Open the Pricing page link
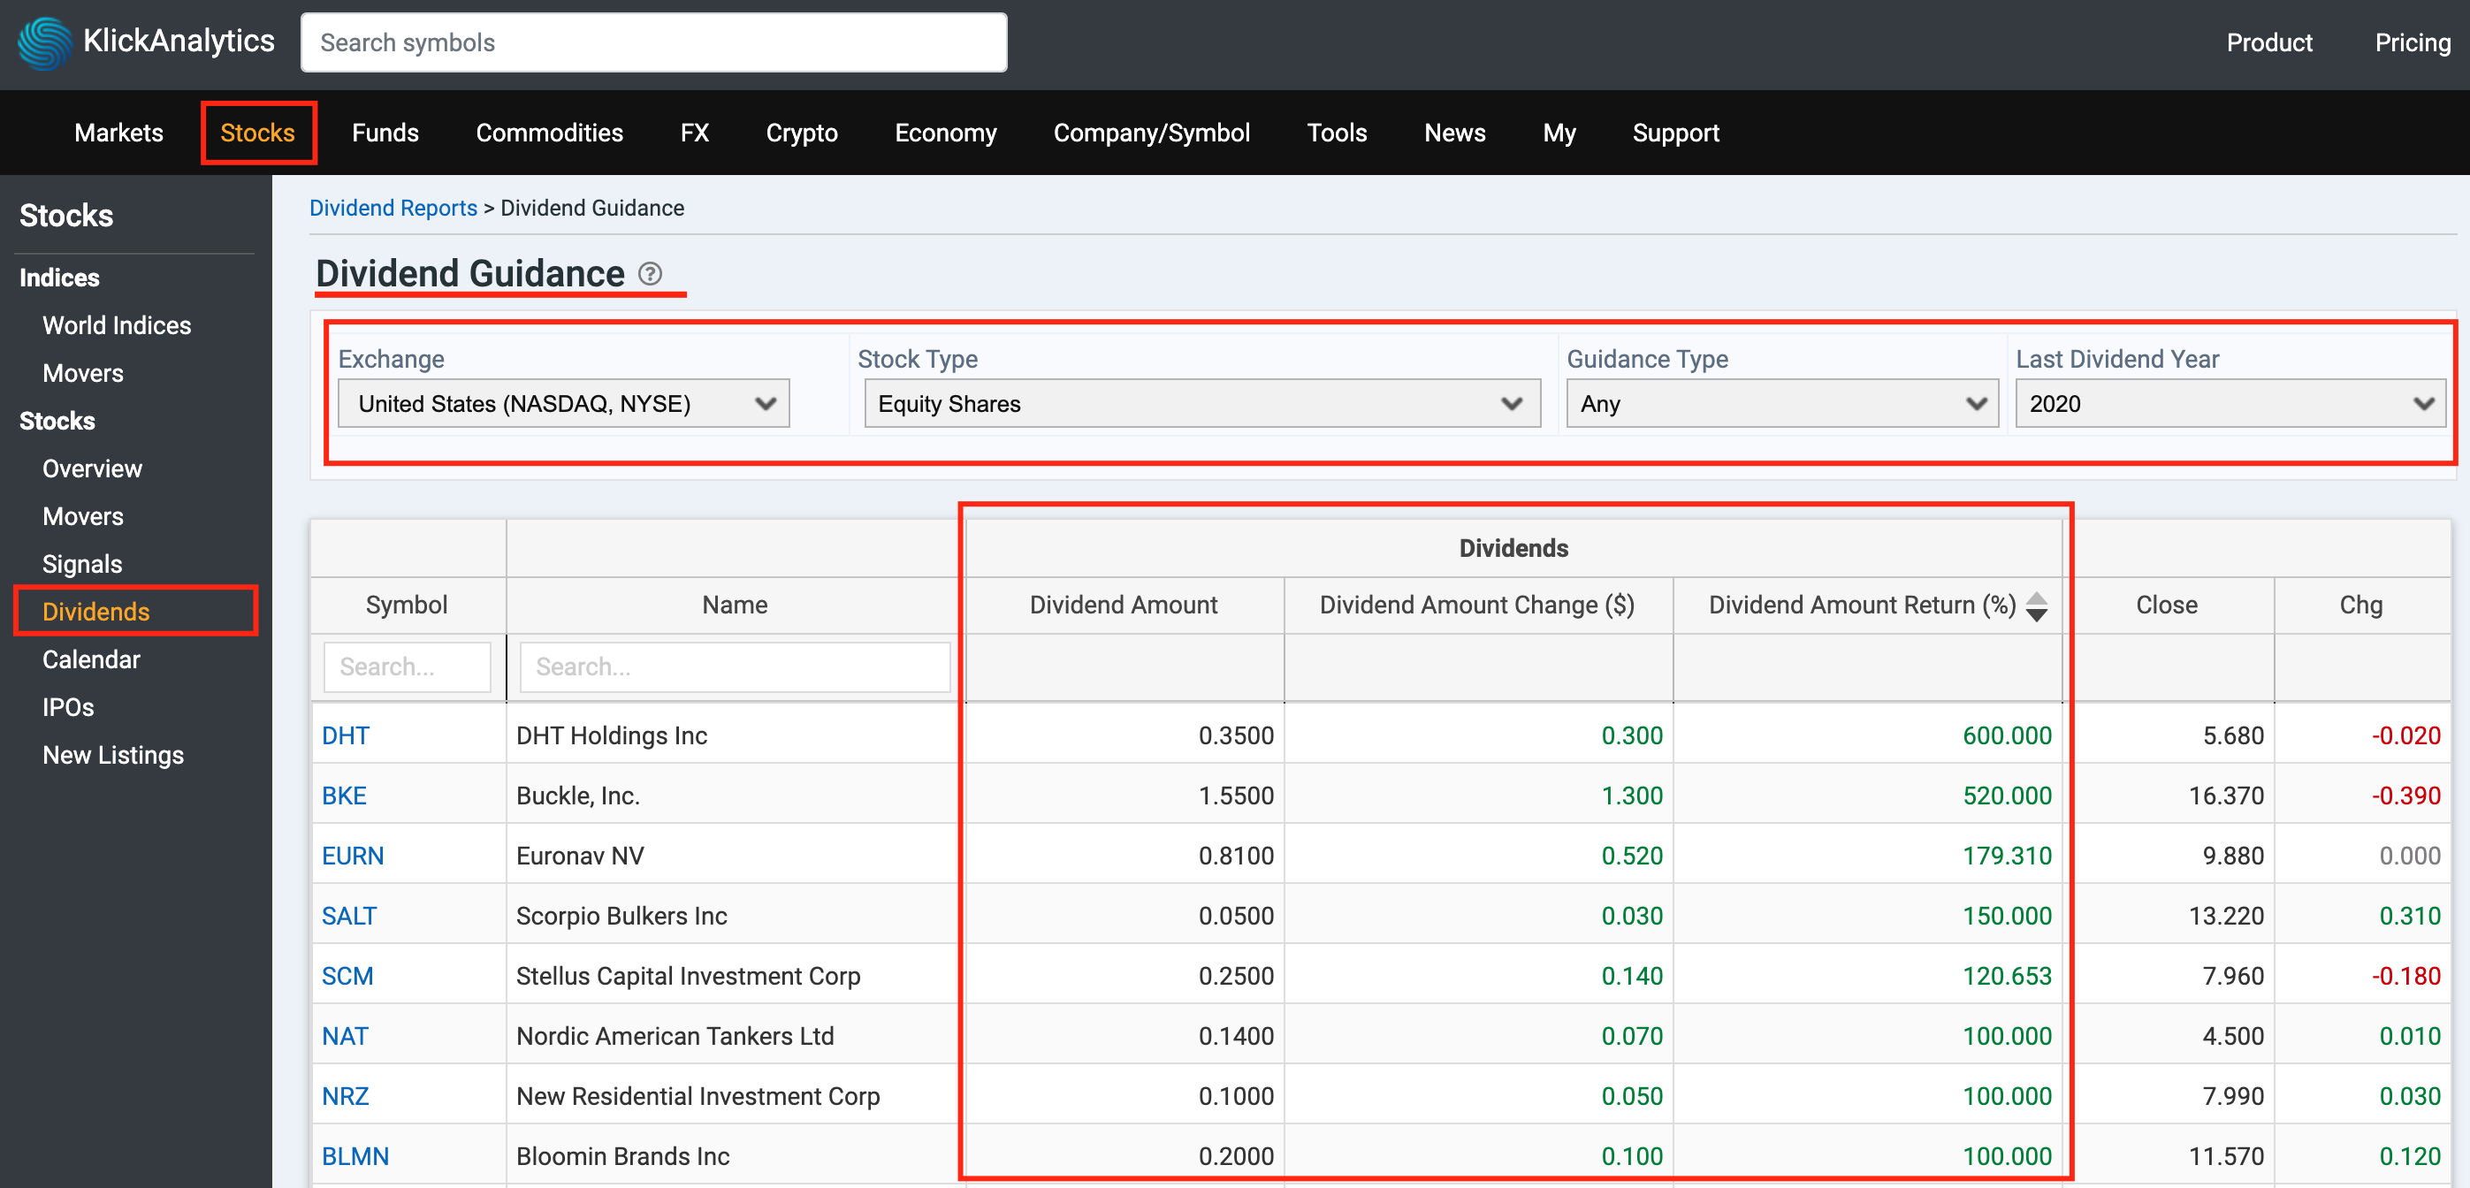 [x=2413, y=42]
